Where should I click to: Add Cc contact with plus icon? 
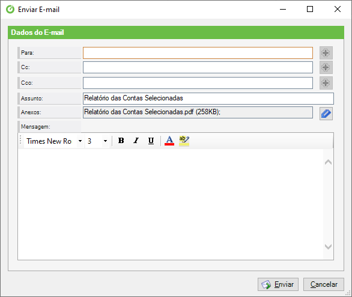[326, 67]
